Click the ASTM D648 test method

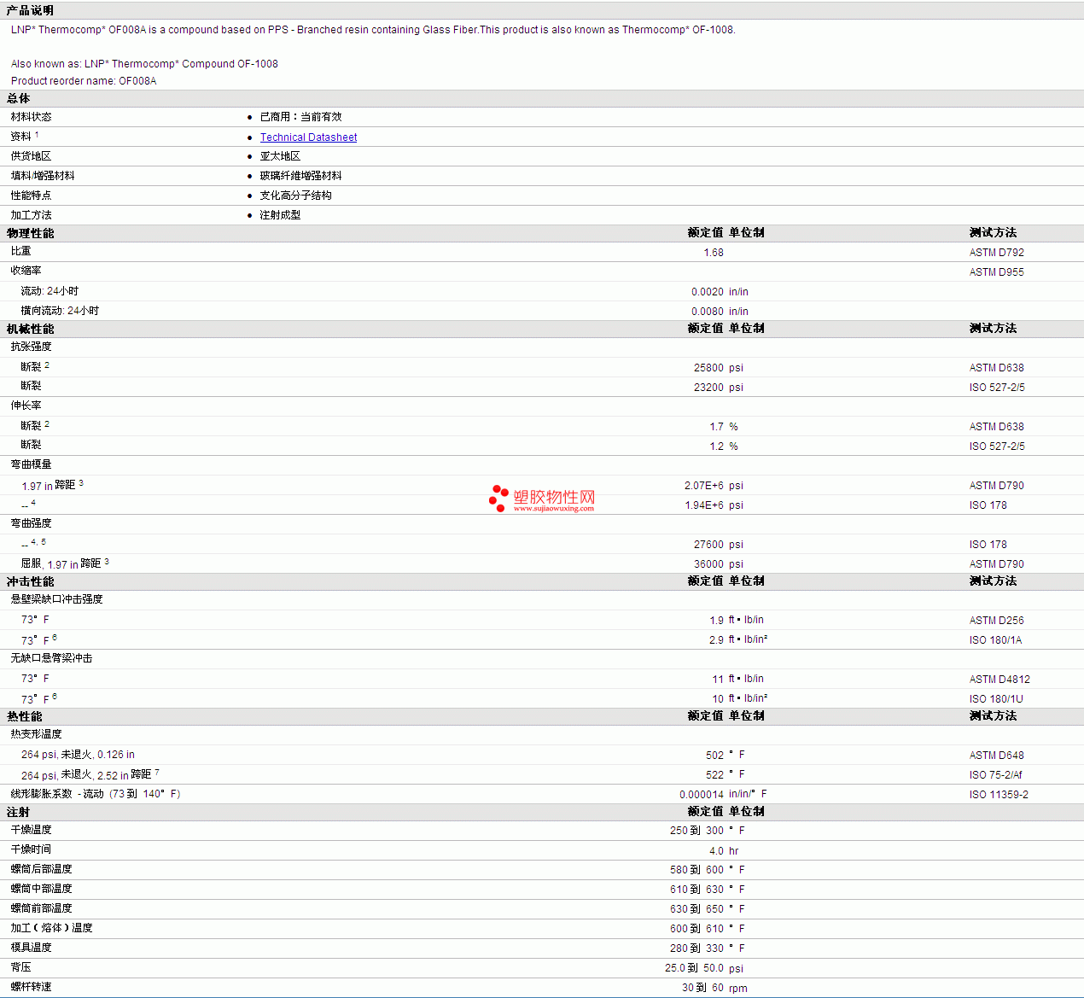point(996,756)
